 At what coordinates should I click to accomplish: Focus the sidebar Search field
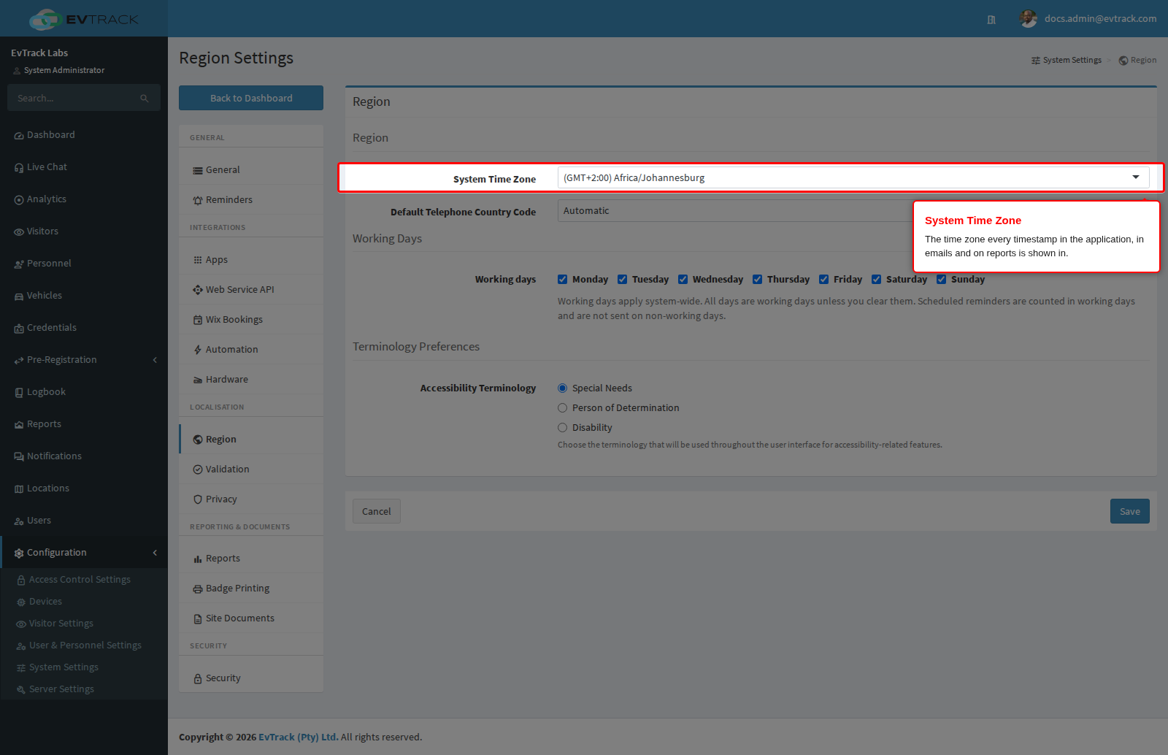[x=84, y=98]
